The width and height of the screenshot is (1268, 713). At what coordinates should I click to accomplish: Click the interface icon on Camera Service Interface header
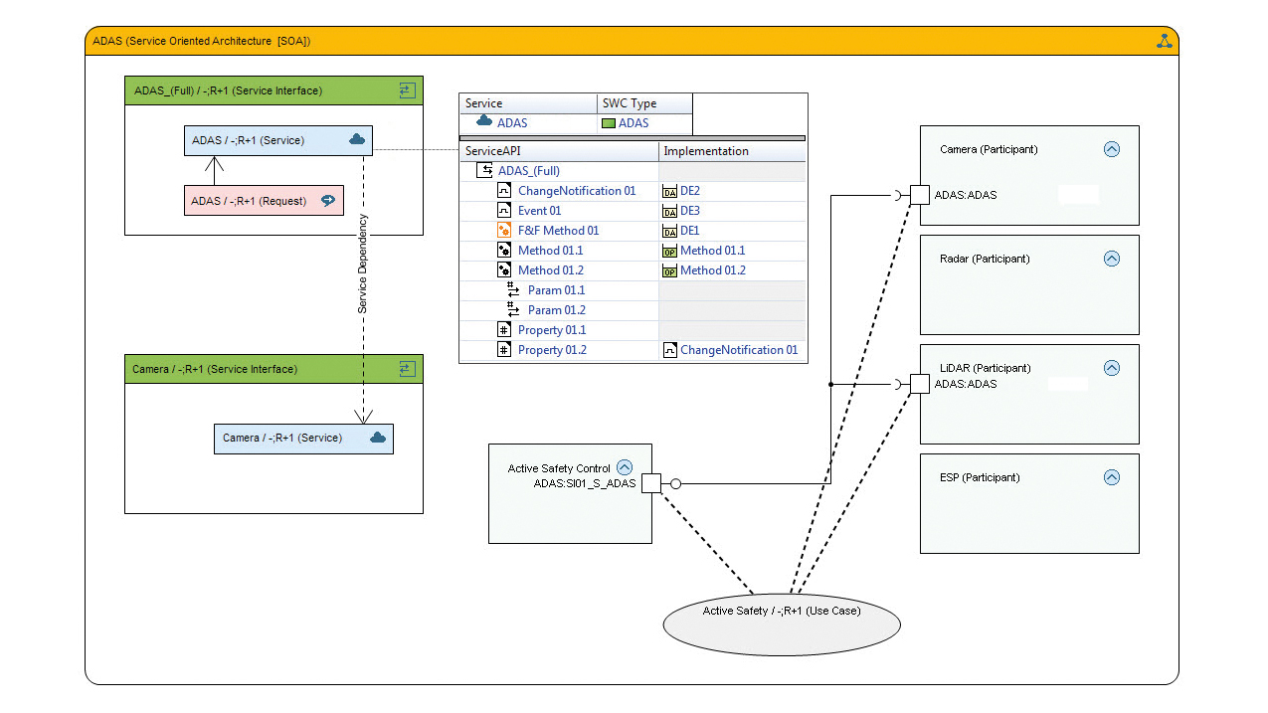[x=406, y=369]
